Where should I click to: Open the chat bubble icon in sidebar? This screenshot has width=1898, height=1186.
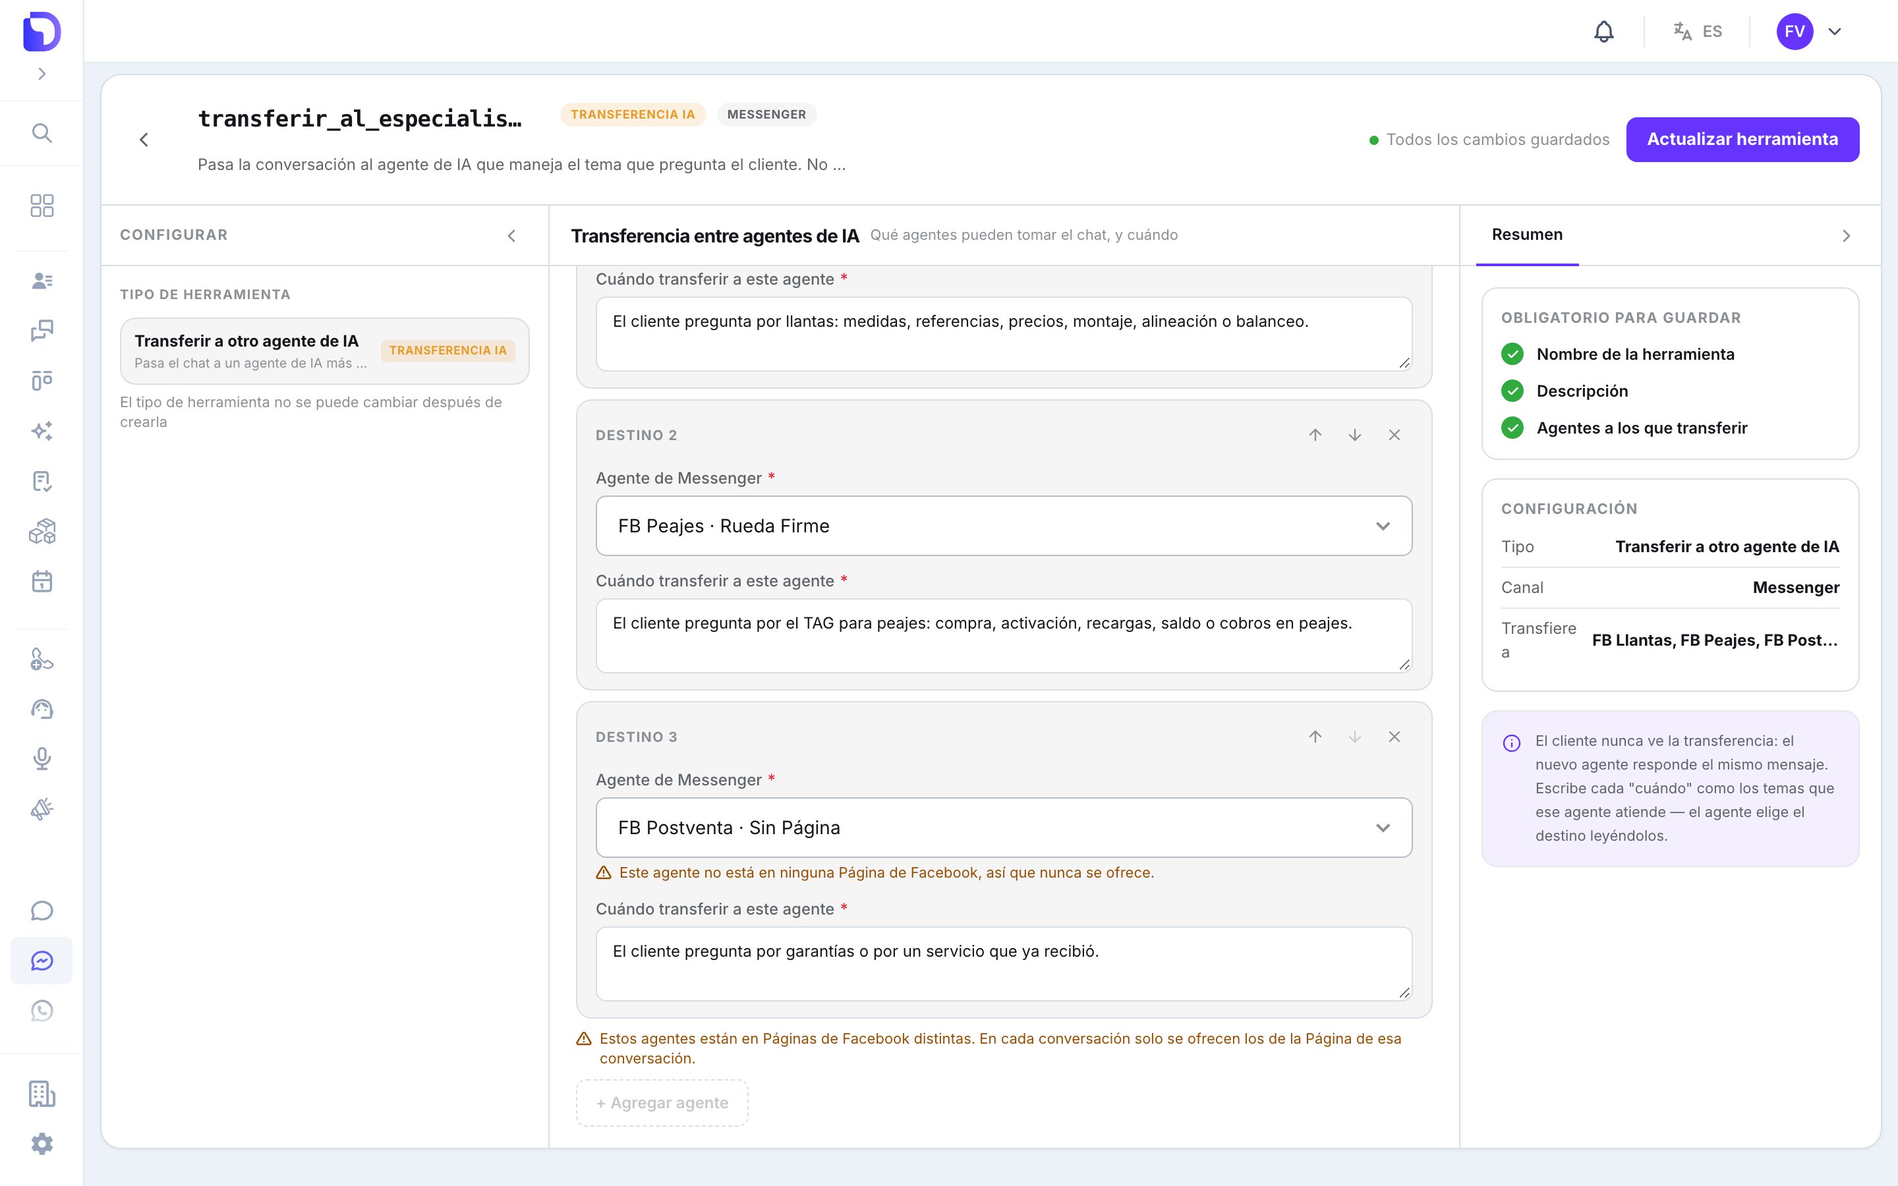[x=42, y=911]
